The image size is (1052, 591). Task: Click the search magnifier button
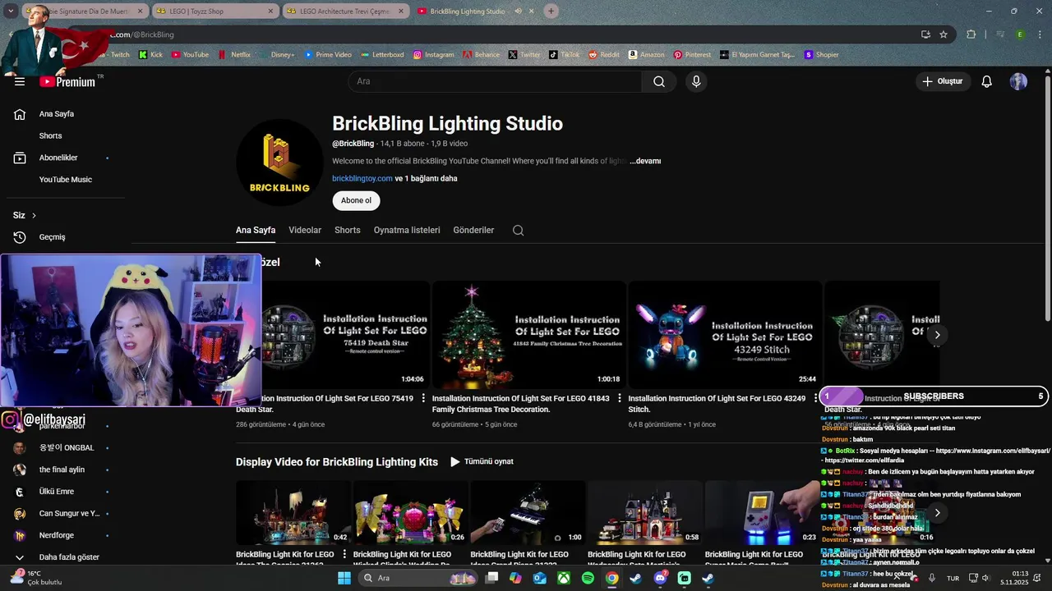(658, 81)
